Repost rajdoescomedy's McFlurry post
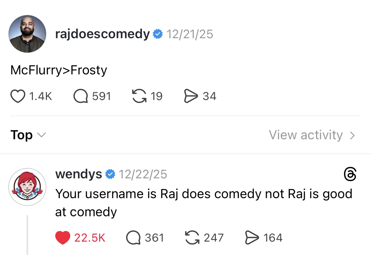Image resolution: width=371 pixels, height=255 pixels. pyautogui.click(x=139, y=96)
